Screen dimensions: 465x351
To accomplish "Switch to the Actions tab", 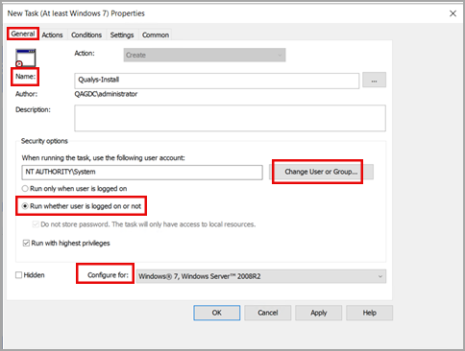I will click(52, 35).
